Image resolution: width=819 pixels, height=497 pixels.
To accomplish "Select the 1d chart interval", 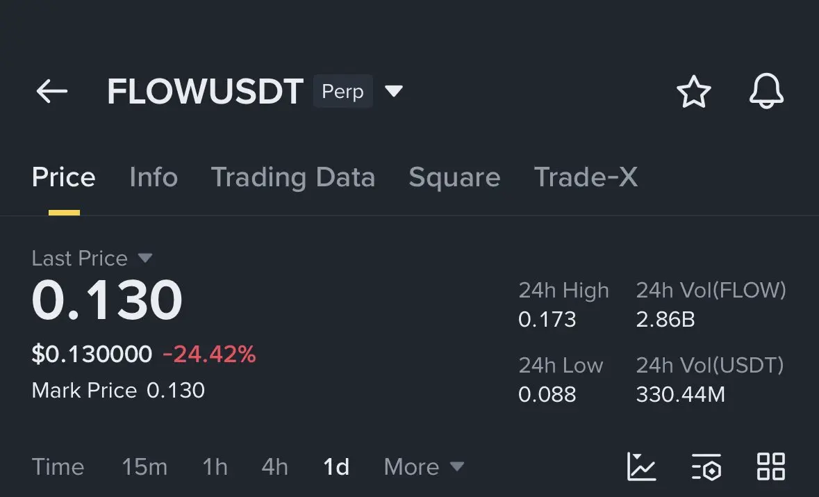I will click(x=336, y=466).
